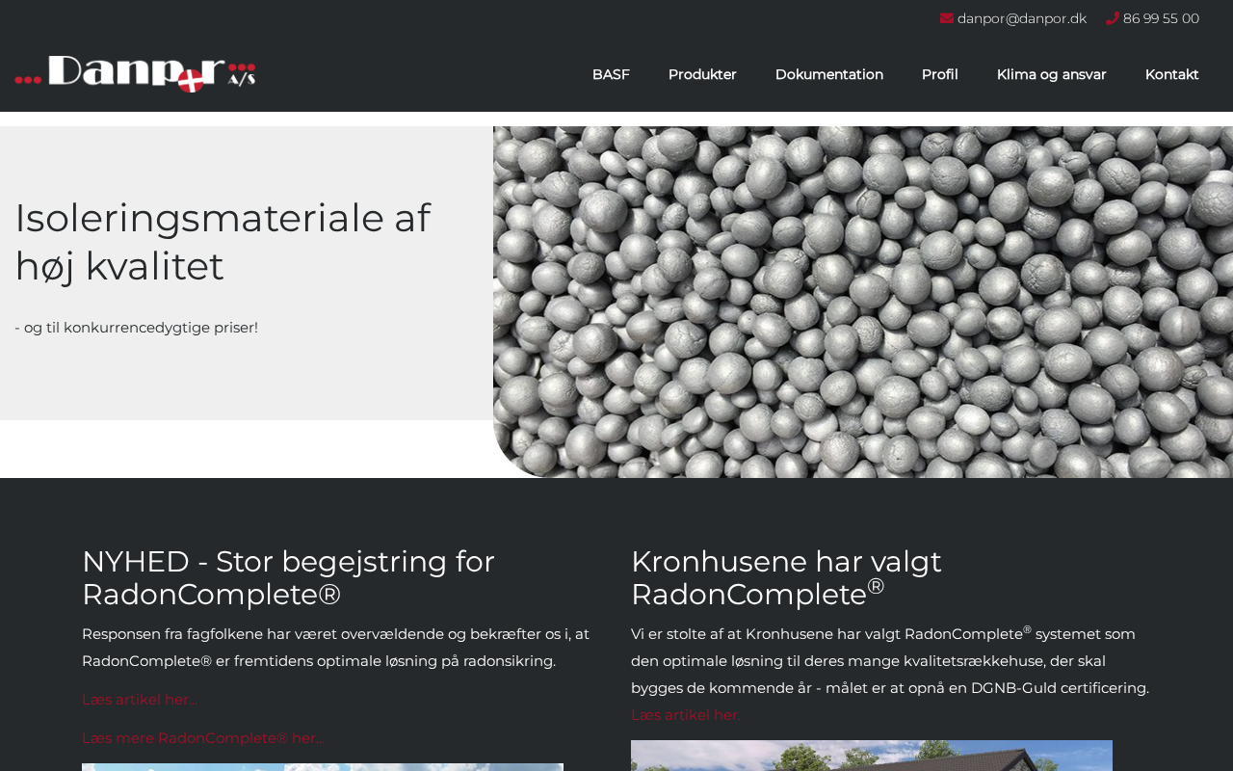Click the NYHED article image below links
The height and width of the screenshot is (771, 1233).
point(323,767)
